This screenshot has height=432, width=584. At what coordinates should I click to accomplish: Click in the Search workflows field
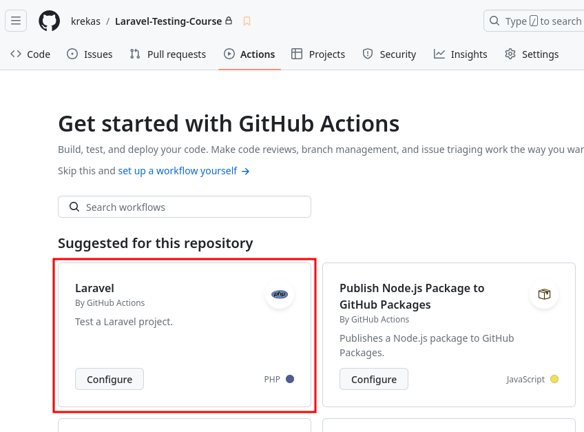185,207
